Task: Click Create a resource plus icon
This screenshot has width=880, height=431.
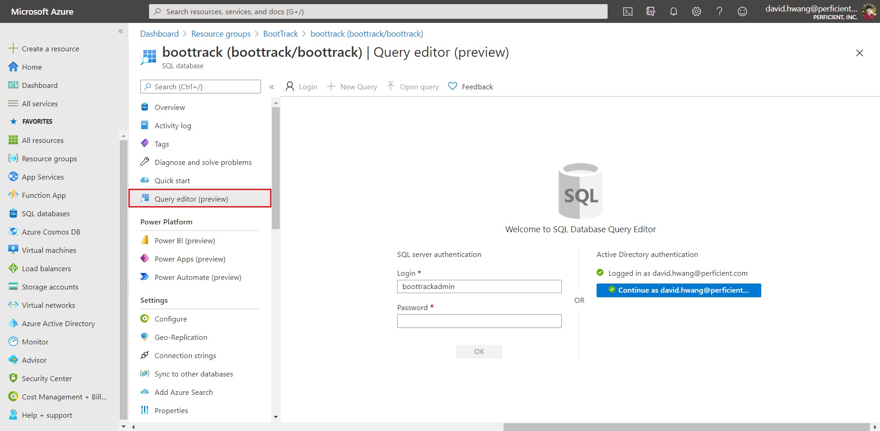Action: coord(13,49)
